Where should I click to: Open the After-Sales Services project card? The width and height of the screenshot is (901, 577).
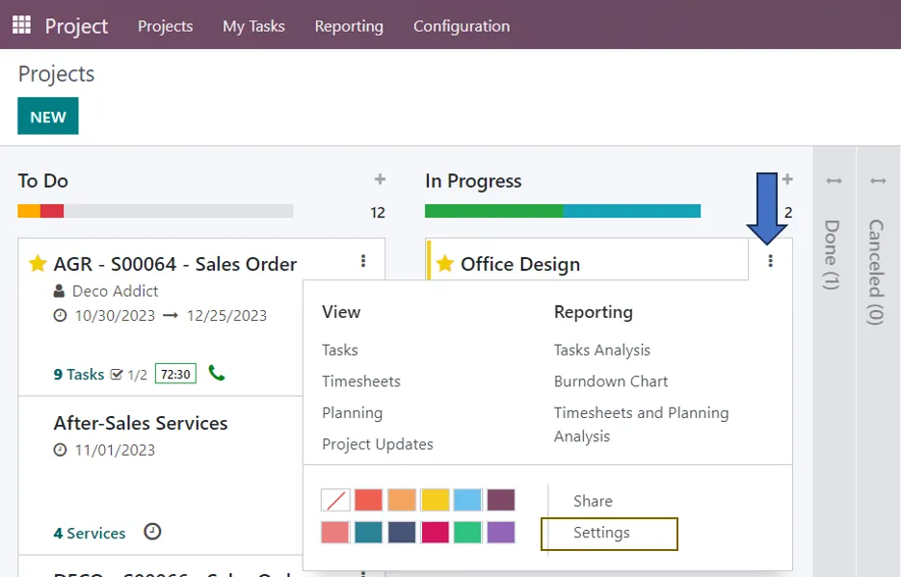(141, 423)
